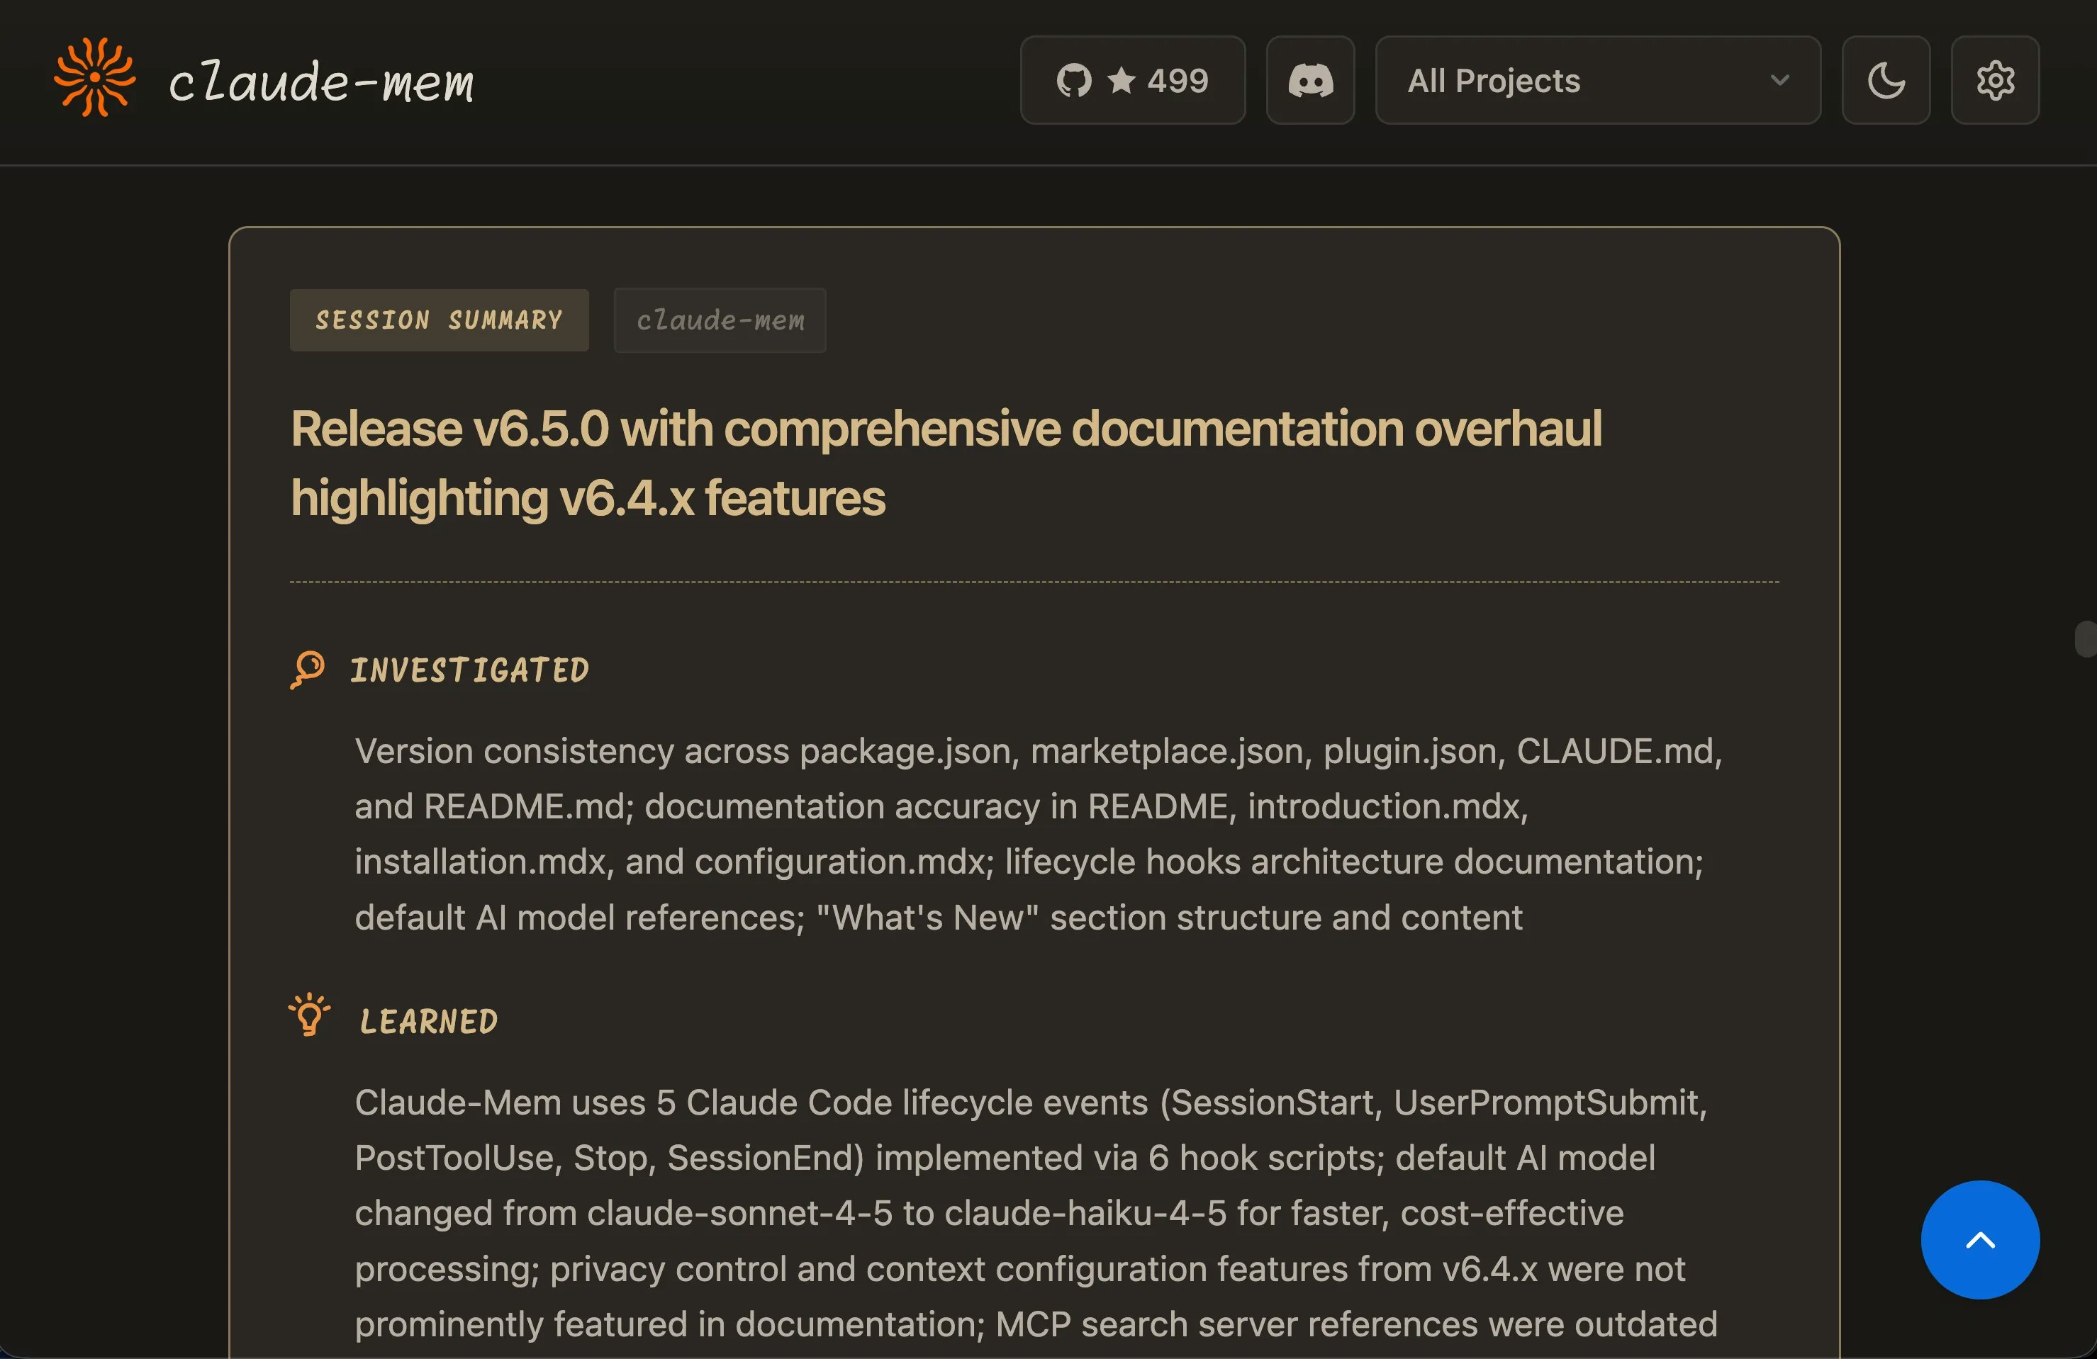
Task: Click the claude-mem header title text
Action: [x=322, y=82]
